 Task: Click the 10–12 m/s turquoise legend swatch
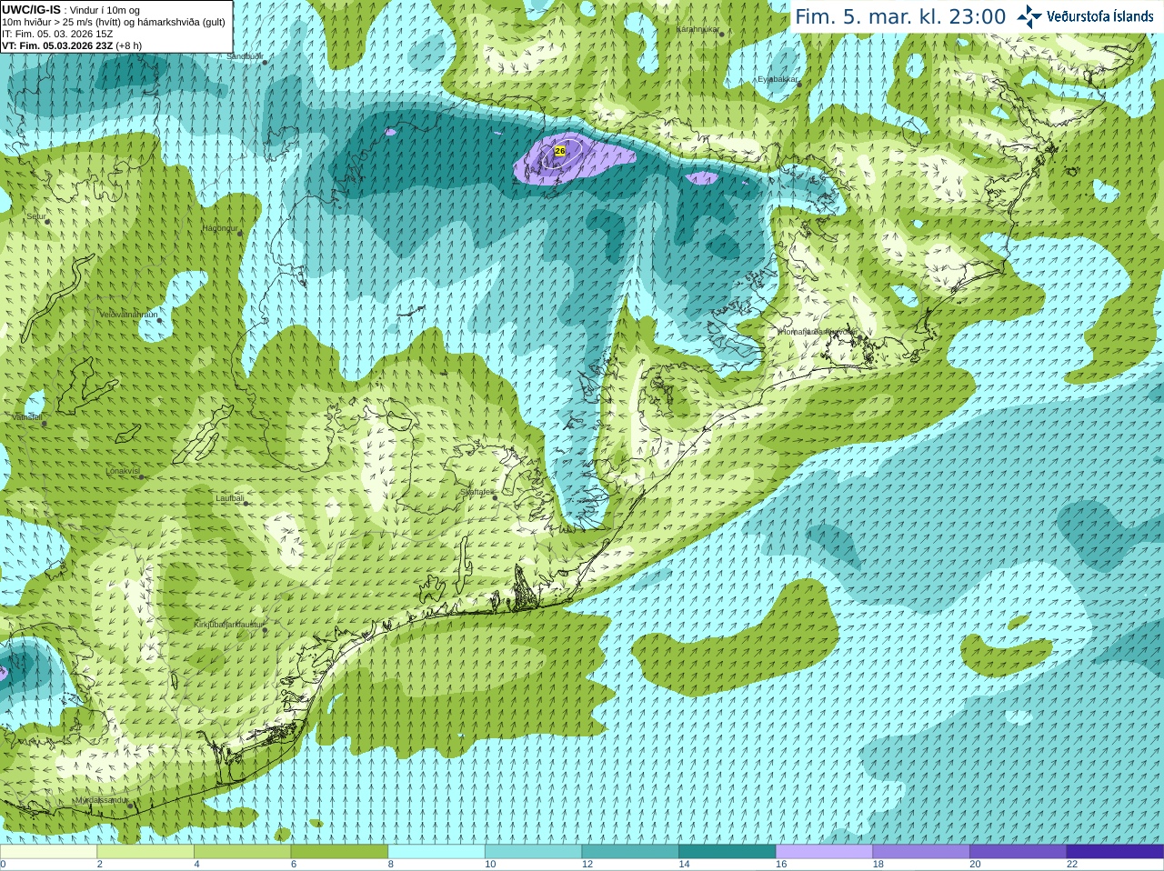click(x=533, y=852)
